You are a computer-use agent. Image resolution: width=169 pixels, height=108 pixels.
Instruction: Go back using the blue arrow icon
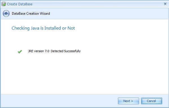pyautogui.click(x=6, y=14)
